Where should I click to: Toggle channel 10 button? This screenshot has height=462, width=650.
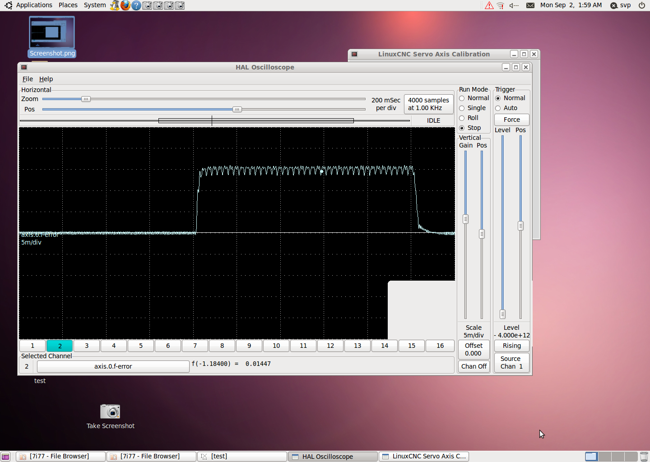click(x=276, y=346)
